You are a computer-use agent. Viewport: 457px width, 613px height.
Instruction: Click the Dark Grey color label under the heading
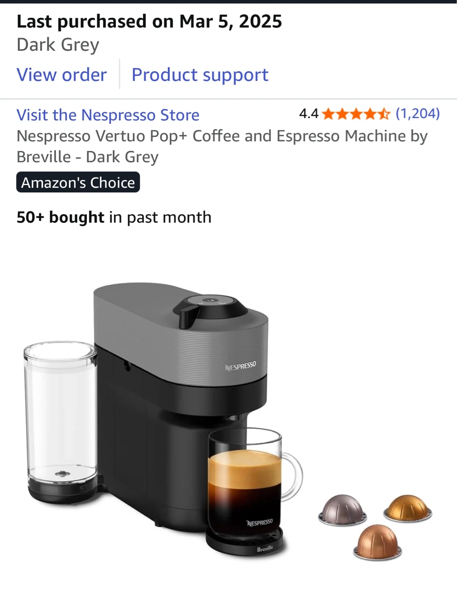(58, 45)
